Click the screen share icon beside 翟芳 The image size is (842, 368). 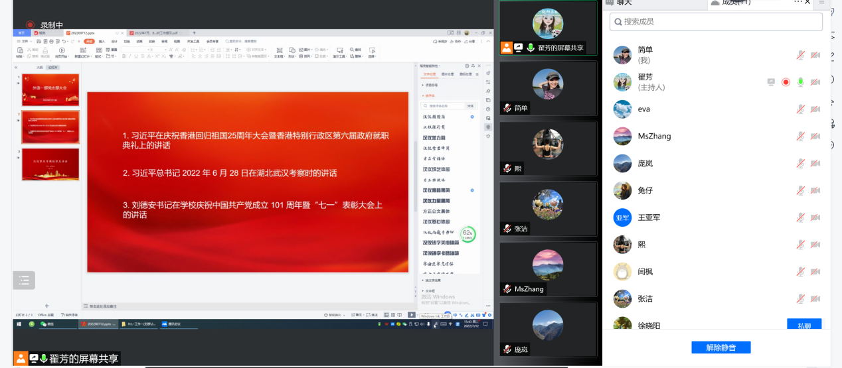click(771, 82)
